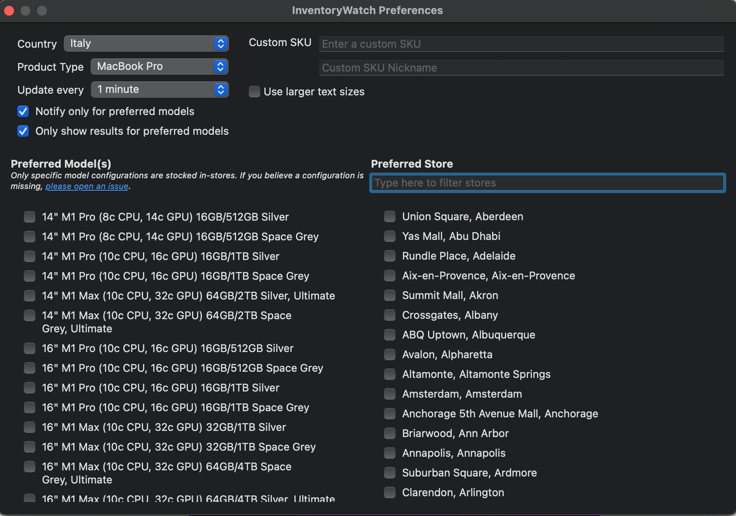Select Briarwood, Ann Arbor store checkbox

pos(390,434)
